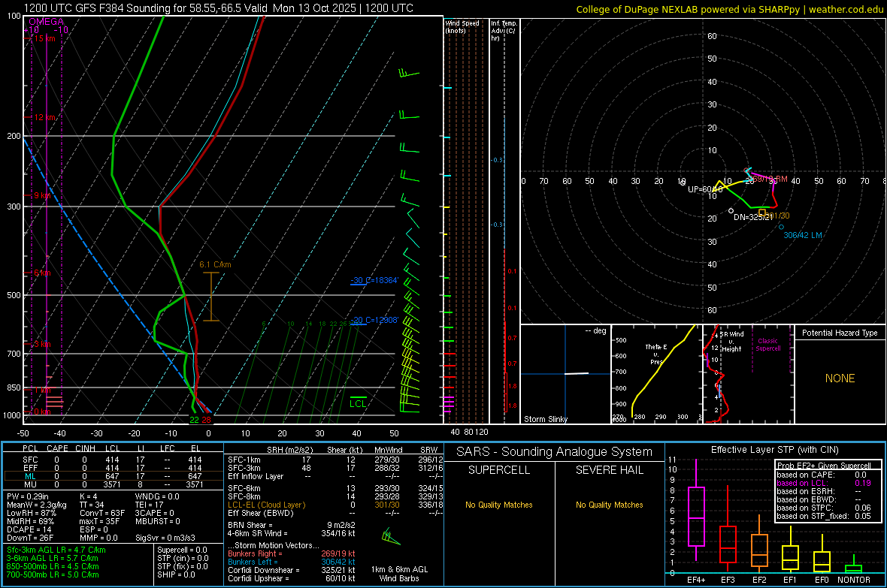Click No Quality Matches under SUPERCELL
The image size is (887, 588).
pos(499,505)
